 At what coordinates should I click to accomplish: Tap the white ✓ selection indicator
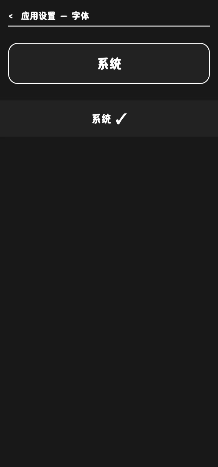[121, 119]
